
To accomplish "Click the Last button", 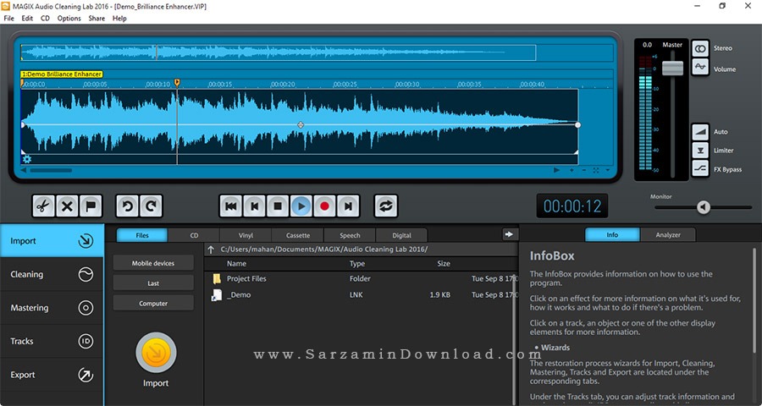I will [x=153, y=283].
